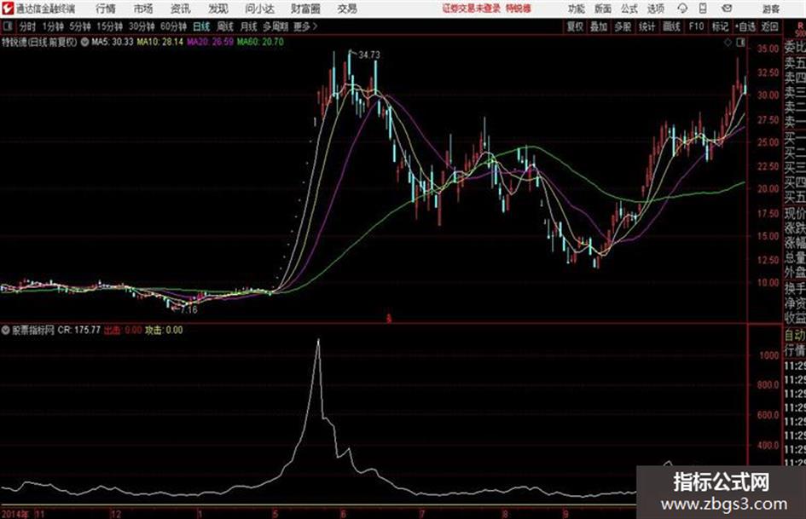806x519 pixels.
Task: Click the 返回 back button
Action: click(769, 26)
